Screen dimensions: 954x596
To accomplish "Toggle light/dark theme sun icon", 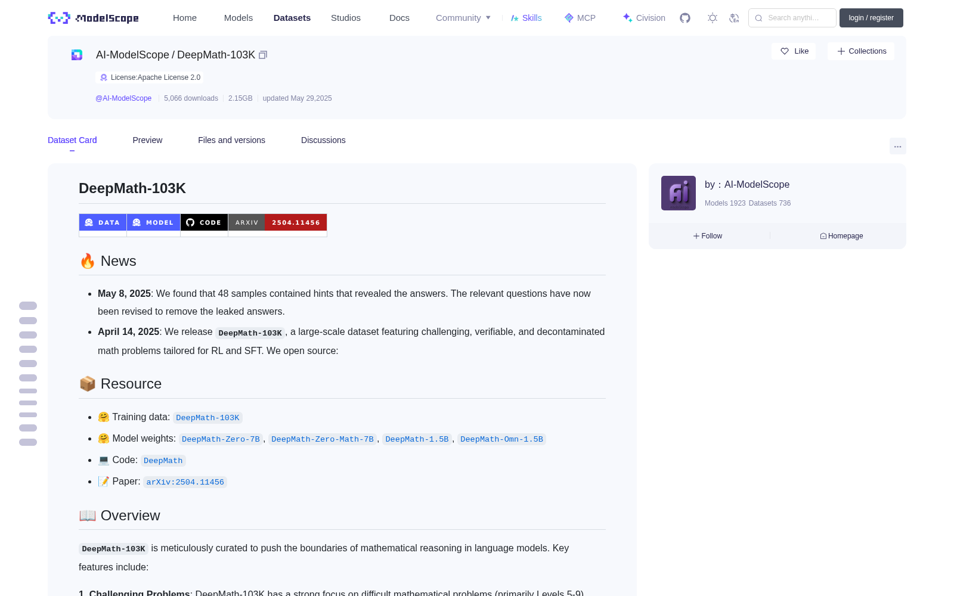I will (713, 18).
